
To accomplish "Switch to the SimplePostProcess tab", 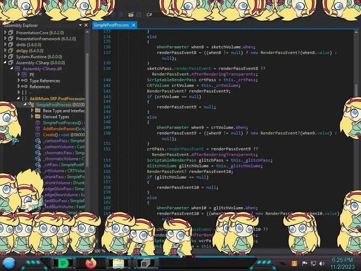I will coord(111,25).
